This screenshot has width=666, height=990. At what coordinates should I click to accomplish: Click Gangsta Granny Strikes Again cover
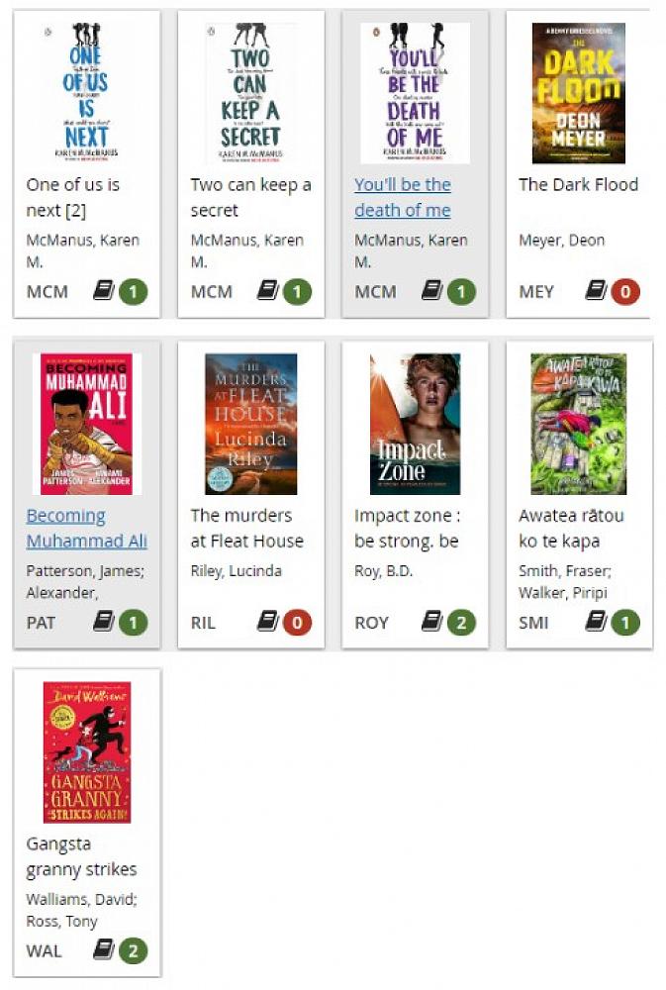(87, 752)
